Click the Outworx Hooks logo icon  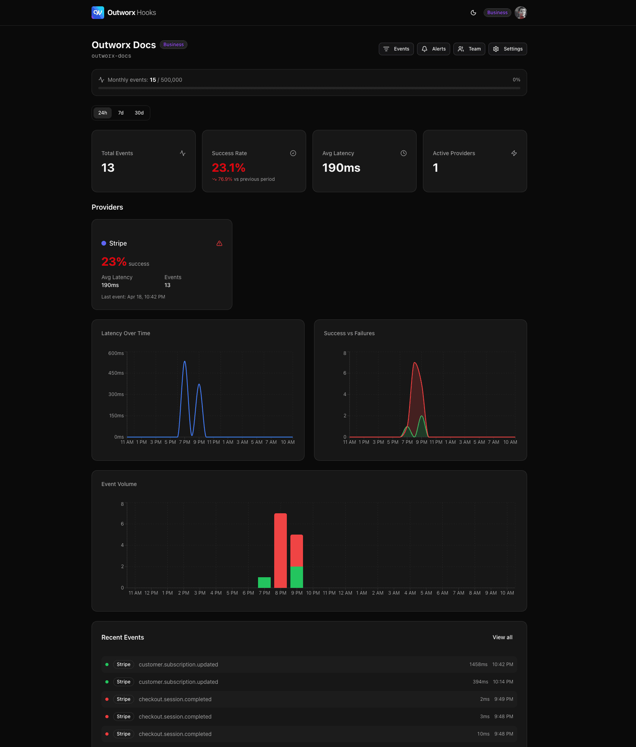98,13
